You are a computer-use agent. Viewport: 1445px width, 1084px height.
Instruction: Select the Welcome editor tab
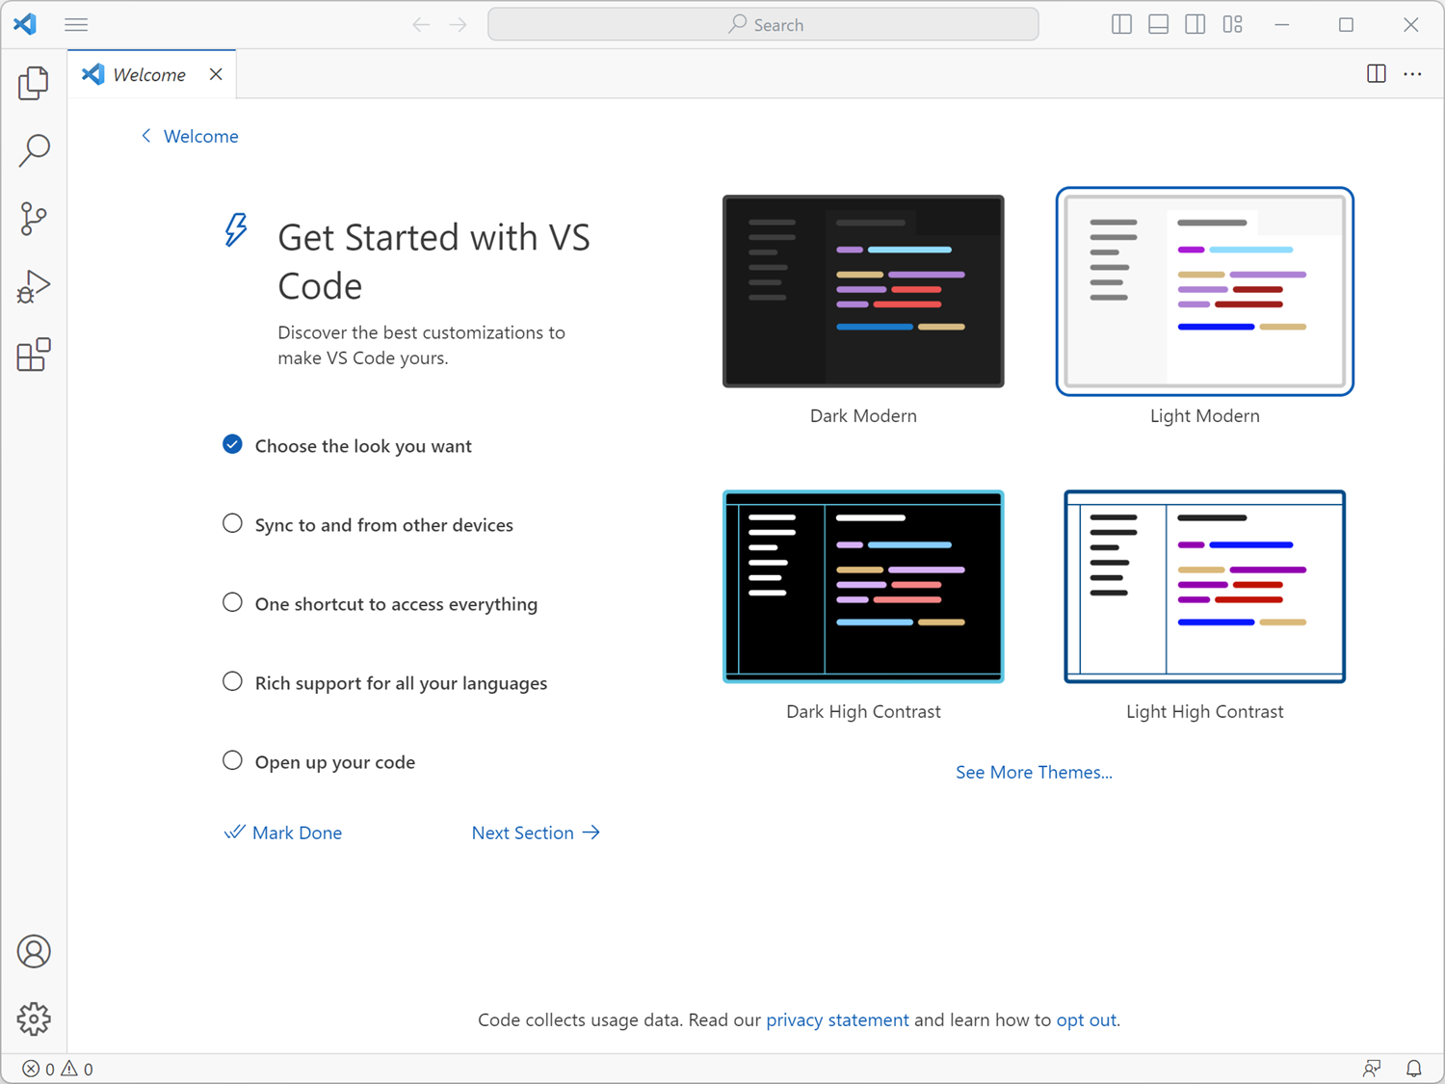click(149, 74)
